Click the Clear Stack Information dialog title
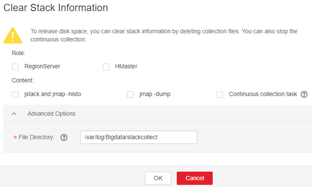Viewport: 312px width, 187px height. click(x=56, y=8)
